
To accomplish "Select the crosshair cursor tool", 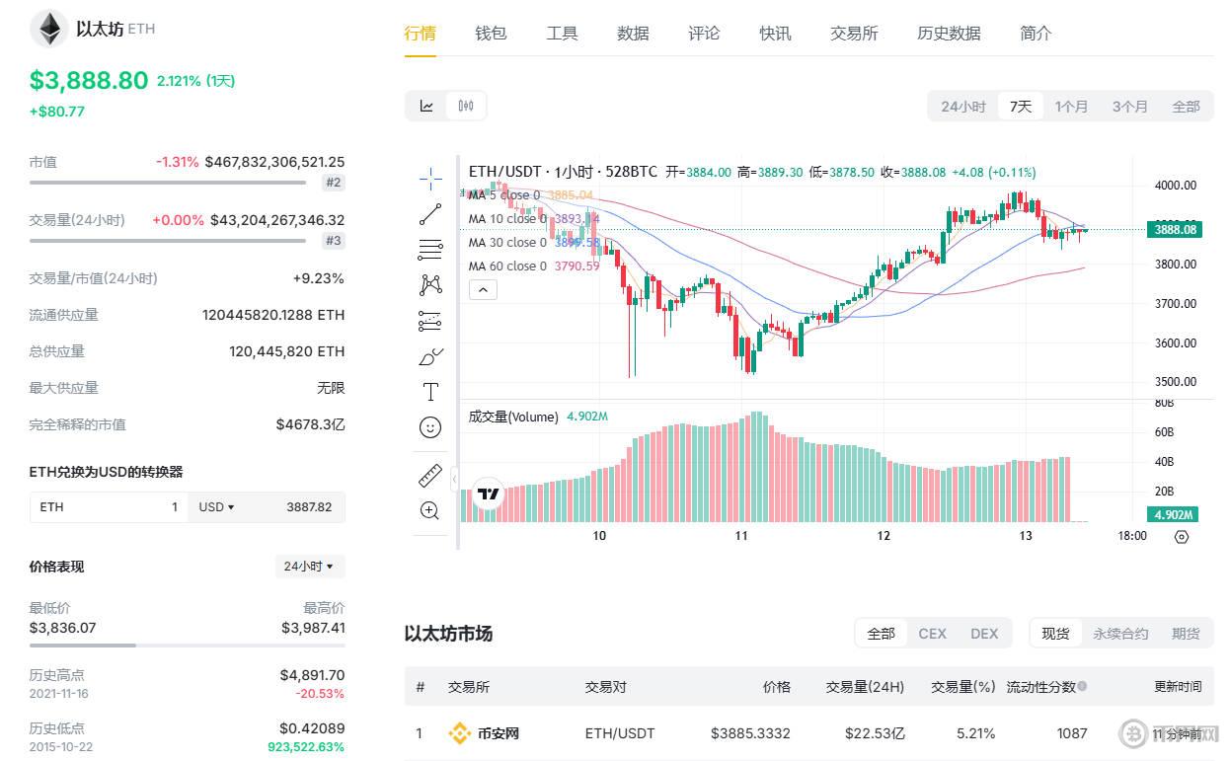I will pos(430,179).
